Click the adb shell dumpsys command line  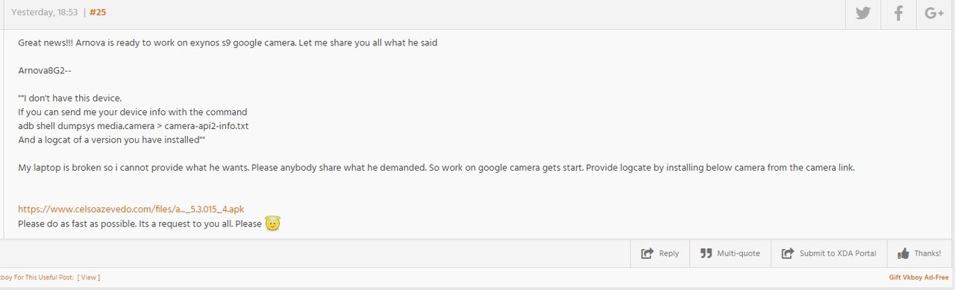133,126
